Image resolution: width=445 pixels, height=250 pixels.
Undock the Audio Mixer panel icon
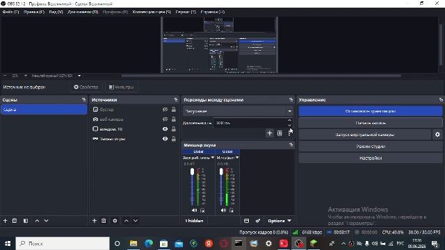291,145
